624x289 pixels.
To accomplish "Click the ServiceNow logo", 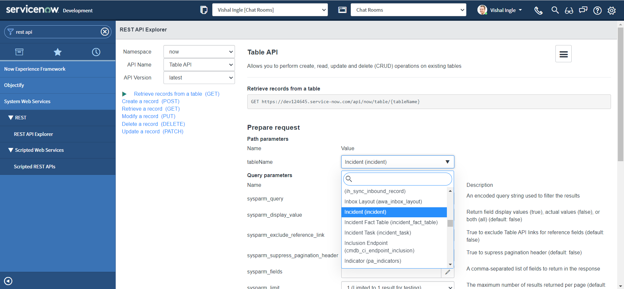I will [x=32, y=9].
